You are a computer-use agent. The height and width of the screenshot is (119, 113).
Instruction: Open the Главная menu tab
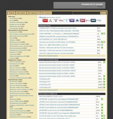pos(12,13)
